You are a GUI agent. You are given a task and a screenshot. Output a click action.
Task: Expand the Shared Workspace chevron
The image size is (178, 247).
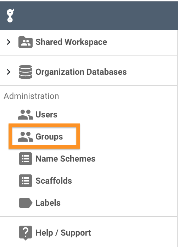coord(9,42)
